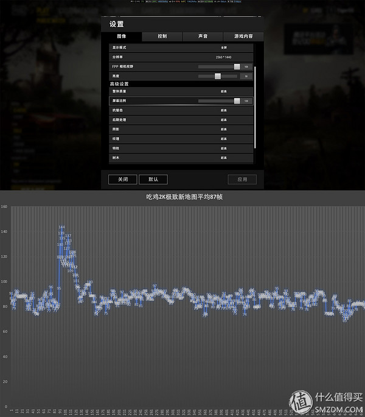Click the 亮度 value box
The image size is (365, 417).
246,76
